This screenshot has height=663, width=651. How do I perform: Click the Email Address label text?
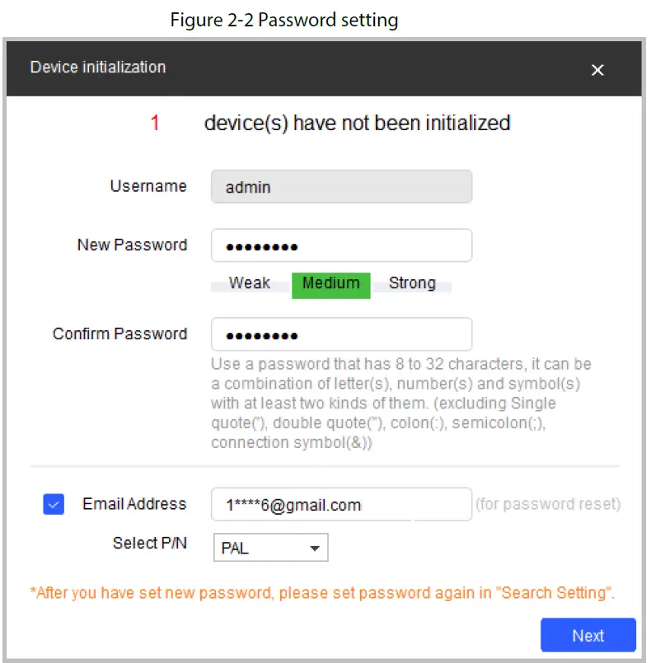[x=134, y=504]
